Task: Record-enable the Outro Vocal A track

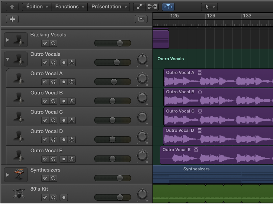Action: coord(64,82)
